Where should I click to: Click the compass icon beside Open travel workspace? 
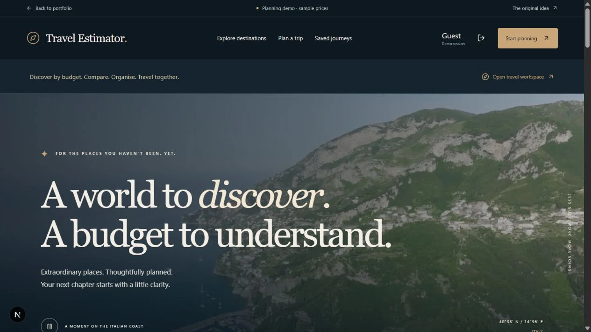[485, 76]
